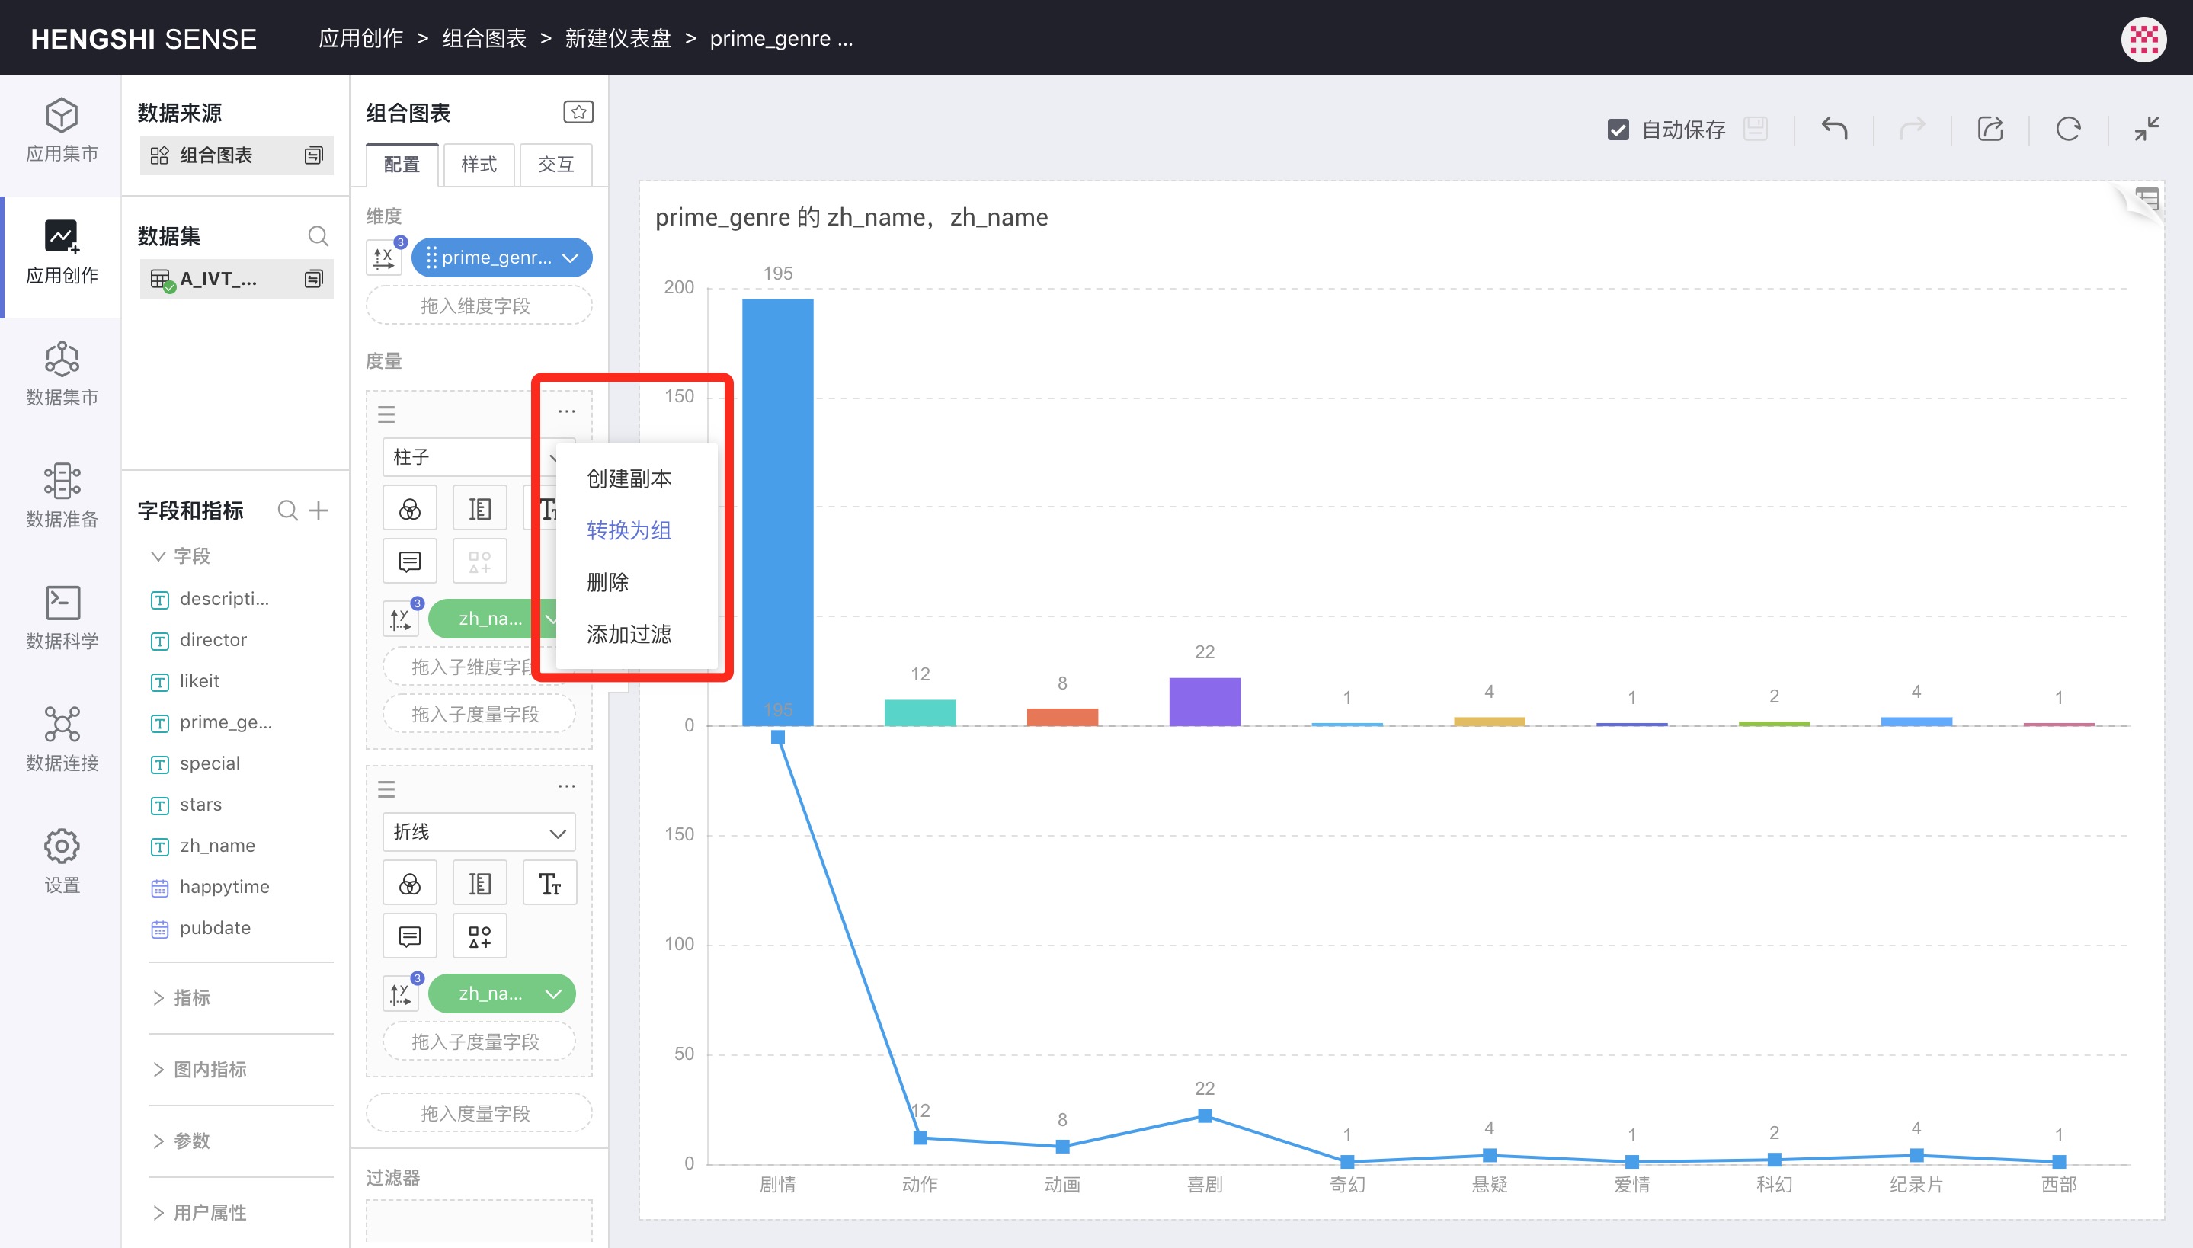Click the chart legend icon in the chart corner

point(2147,200)
